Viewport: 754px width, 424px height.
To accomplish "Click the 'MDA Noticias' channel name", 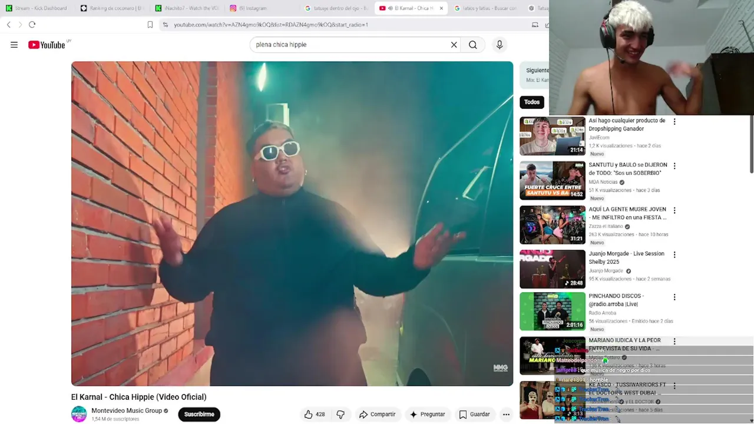I will pyautogui.click(x=603, y=182).
